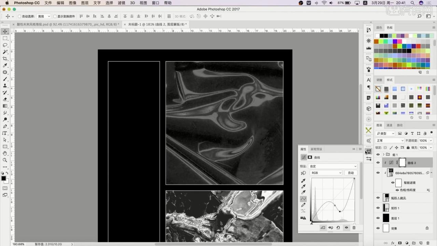
Task: Select the Zoom tool
Action: [5, 160]
